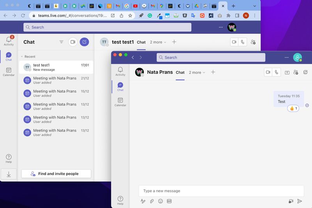Add people to test test1 chat
Viewport: 312px width, 208px height.
(x=253, y=42)
